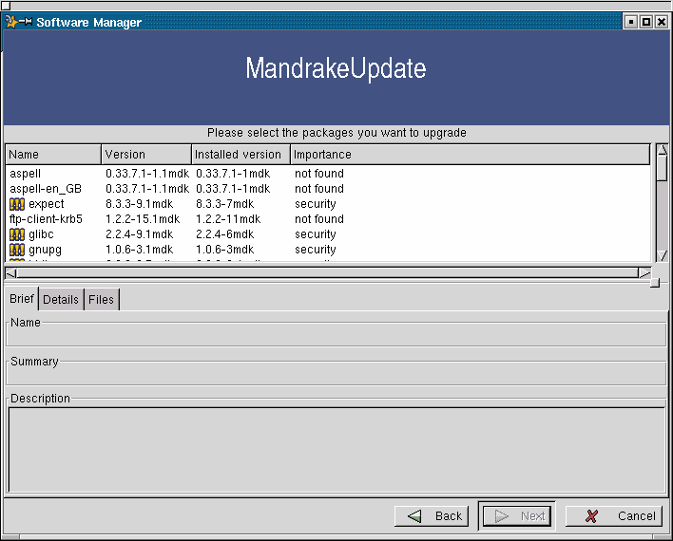Minimize the Software Manager window

point(631,22)
